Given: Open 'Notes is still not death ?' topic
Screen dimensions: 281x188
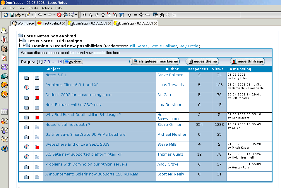Looking at the screenshot, I should coord(68,125).
